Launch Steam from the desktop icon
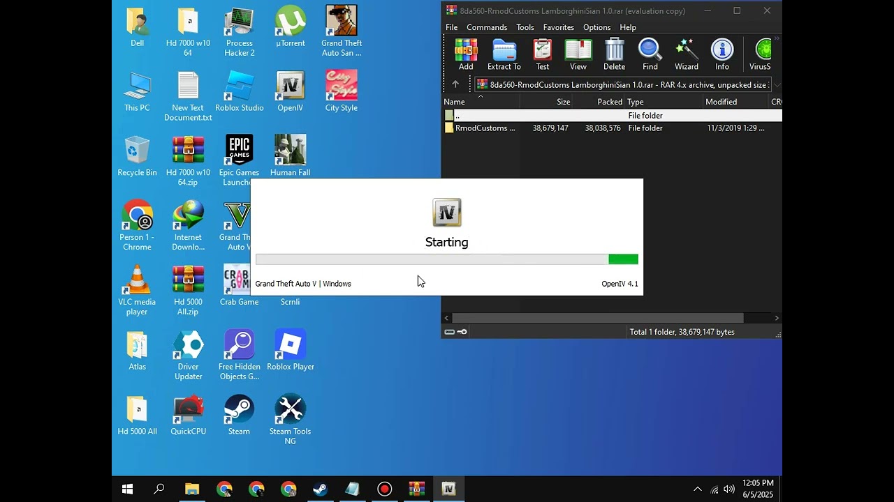This screenshot has height=502, width=894. (239, 416)
